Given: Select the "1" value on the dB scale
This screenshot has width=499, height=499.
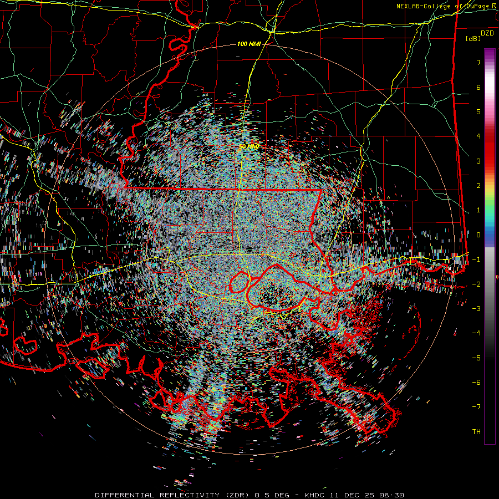Looking at the screenshot, I should point(478,210).
